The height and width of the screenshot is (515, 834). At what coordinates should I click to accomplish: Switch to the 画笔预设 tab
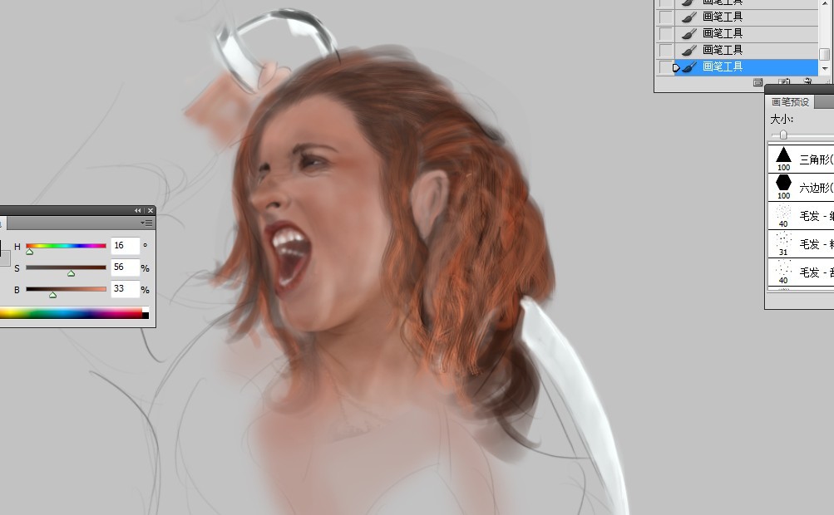(x=790, y=102)
